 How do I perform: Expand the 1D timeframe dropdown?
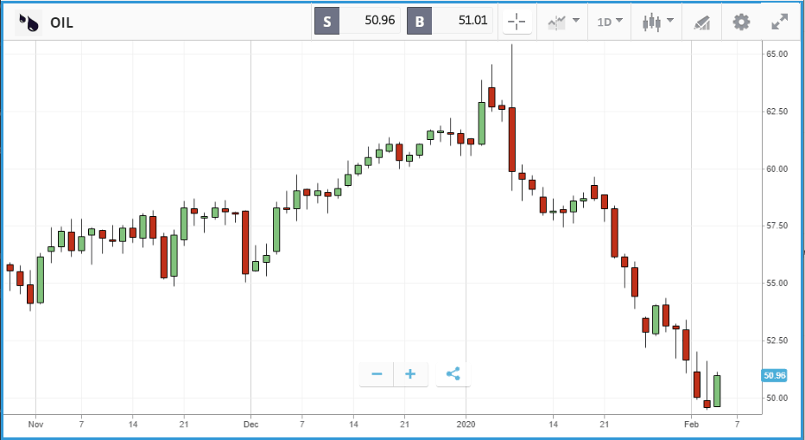click(x=610, y=22)
